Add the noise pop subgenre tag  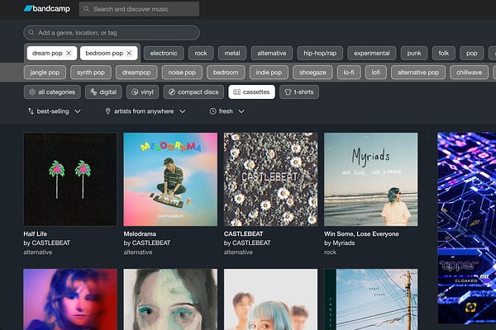(182, 73)
